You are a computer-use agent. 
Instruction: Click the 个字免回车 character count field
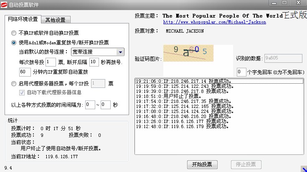pos(241,72)
